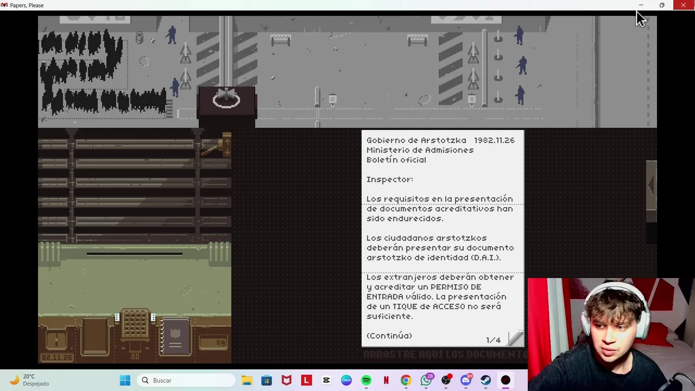This screenshot has width=695, height=391.
Task: Click the kg weight scale display
Action: pos(213,343)
